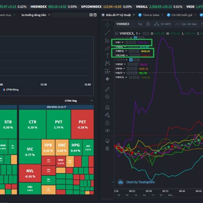Toggle visibility of the VNFIN series
Screen dimensions: 203x203
(129, 69)
